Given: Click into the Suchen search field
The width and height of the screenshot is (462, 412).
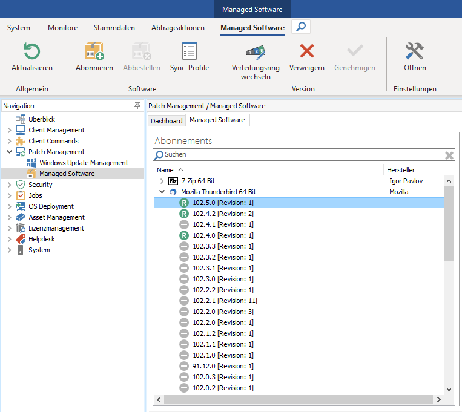Looking at the screenshot, I should coord(297,155).
